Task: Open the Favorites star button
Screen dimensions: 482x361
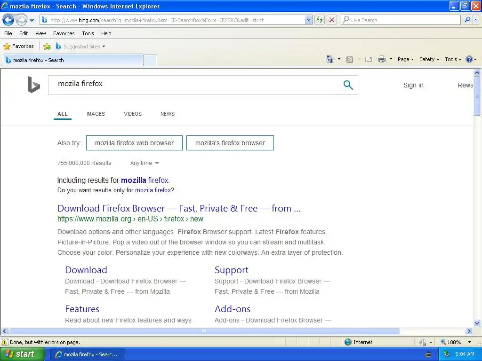Action: (x=18, y=47)
